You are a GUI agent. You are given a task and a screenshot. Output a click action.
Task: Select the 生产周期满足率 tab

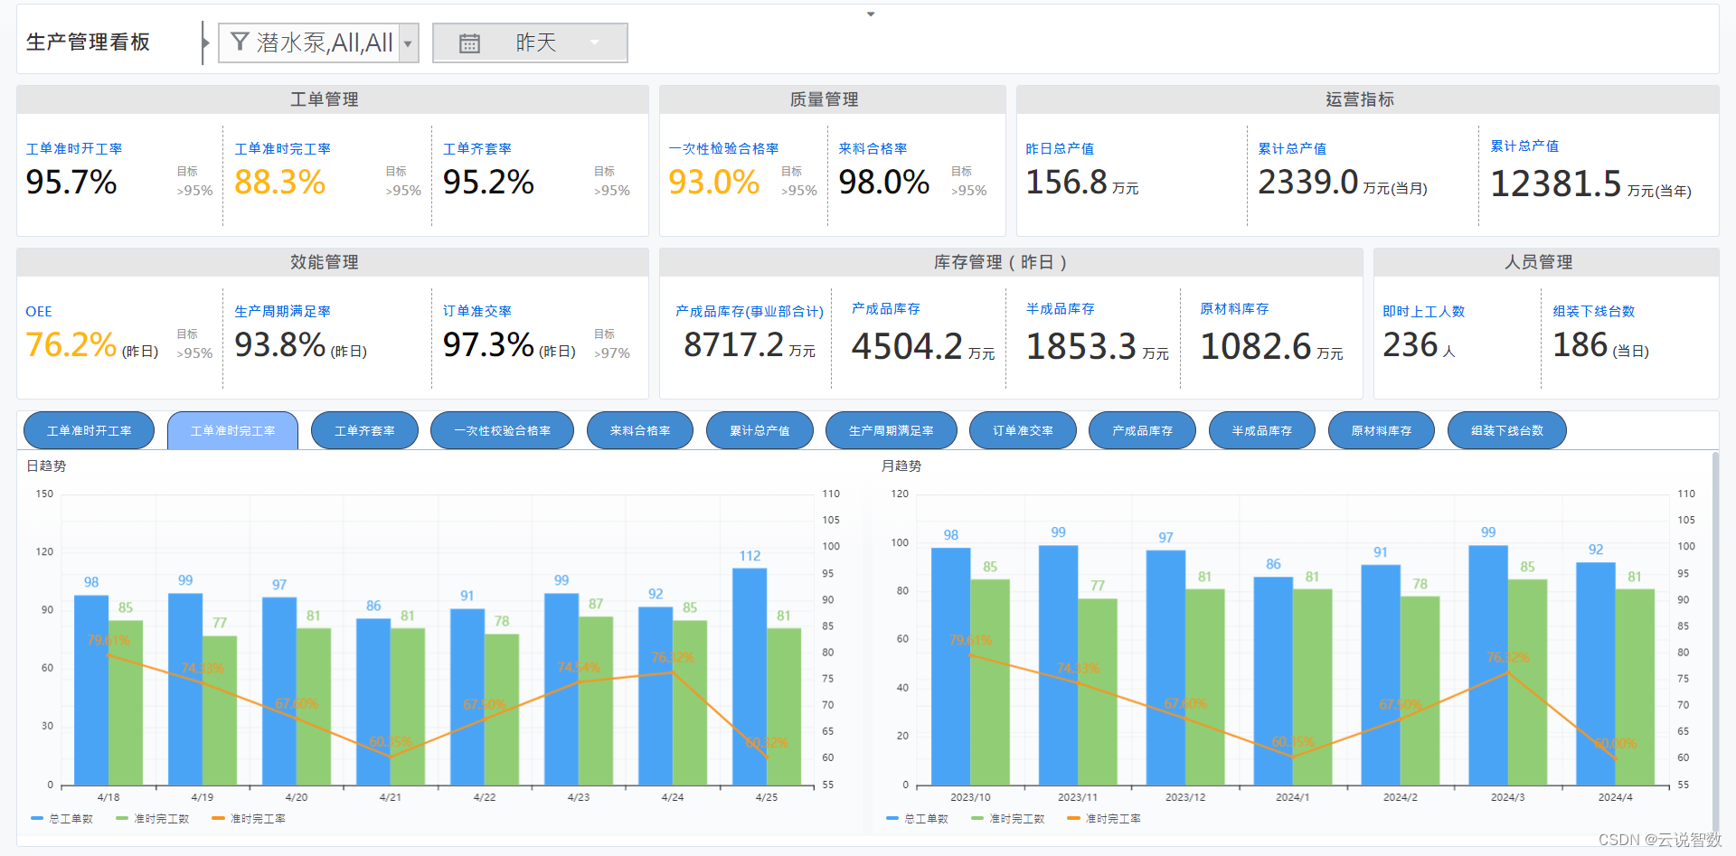tap(892, 430)
